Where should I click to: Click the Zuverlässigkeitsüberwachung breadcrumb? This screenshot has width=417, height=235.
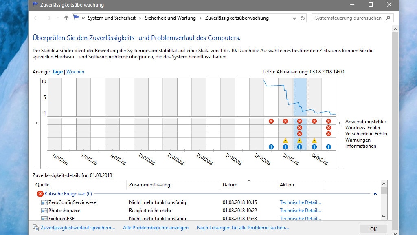[x=237, y=18]
